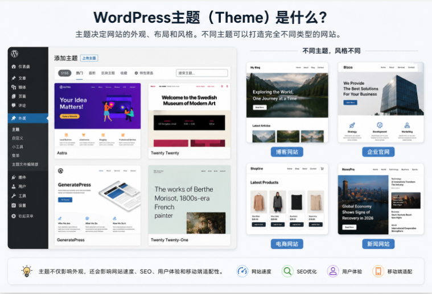Click the white button under Global Economy headline
The height and width of the screenshot is (294, 432).
pyautogui.click(x=349, y=227)
